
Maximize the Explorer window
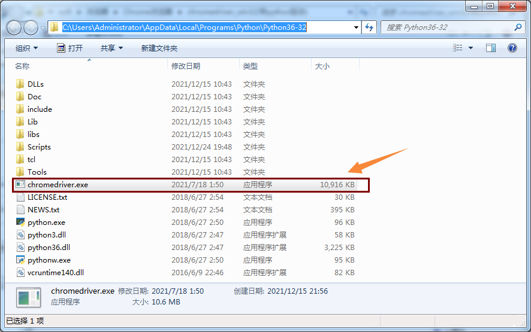(490, 6)
